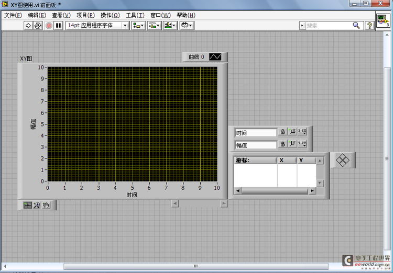Open the 文件(F) menu
The height and width of the screenshot is (273, 393).
(13, 15)
